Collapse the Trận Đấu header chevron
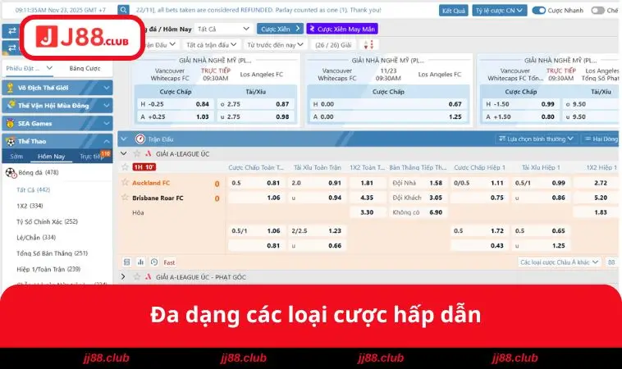This screenshot has width=622, height=369. 124,139
